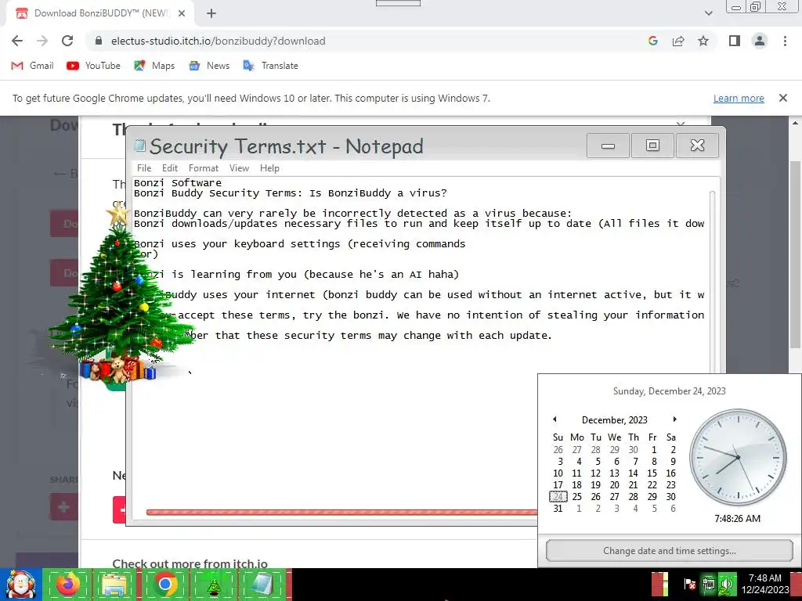The height and width of the screenshot is (601, 802).
Task: Open the News bookmark
Action: 209,66
